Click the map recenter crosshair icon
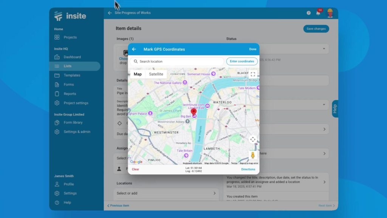Screen dimensions: 387x218 253,139
